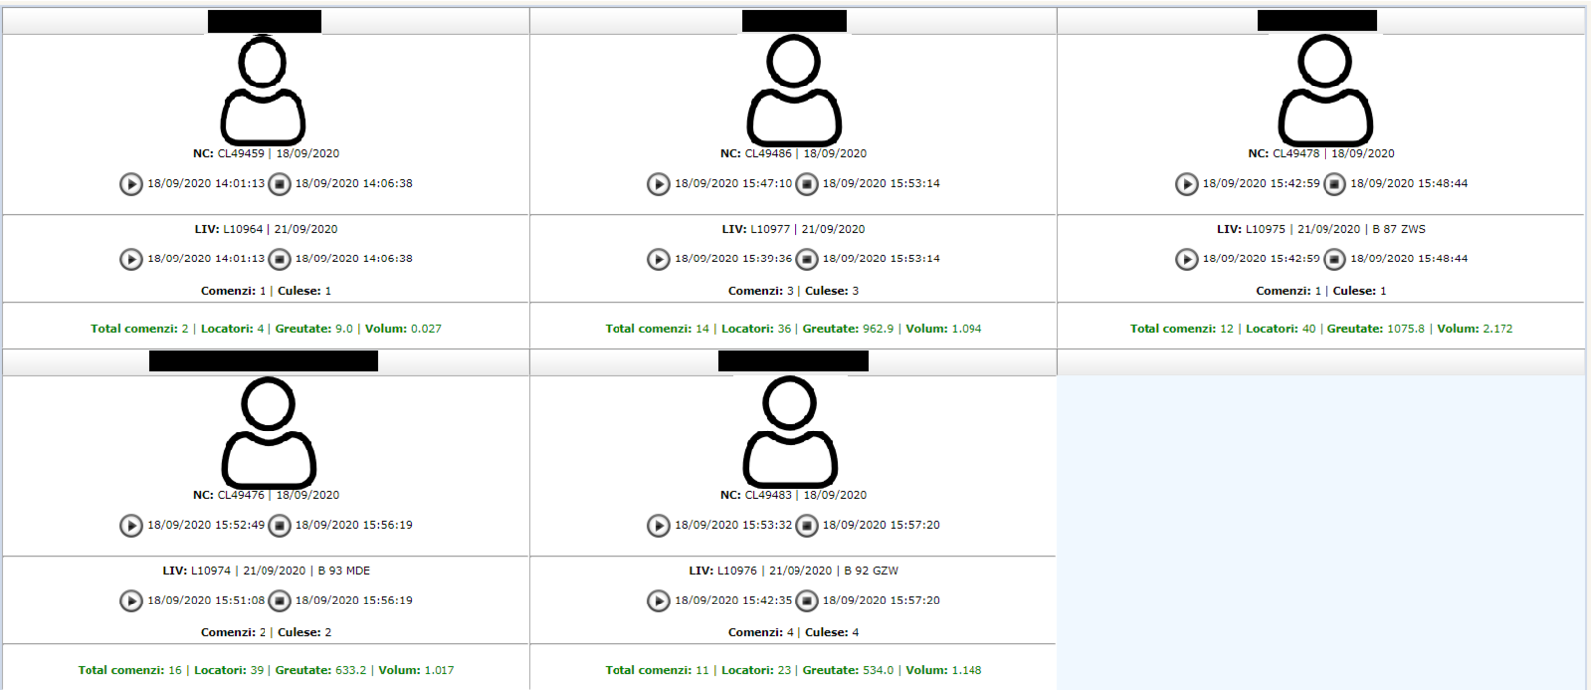Click the user avatar above NC CL49483

(x=791, y=432)
